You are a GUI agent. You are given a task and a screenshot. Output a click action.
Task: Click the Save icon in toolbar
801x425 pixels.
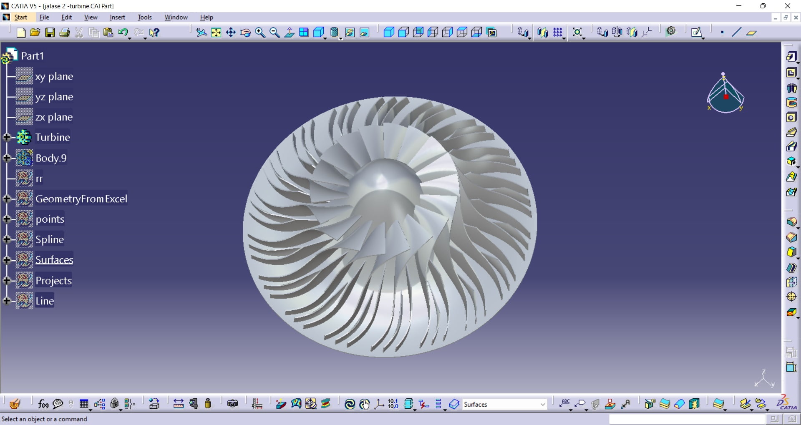pos(50,33)
